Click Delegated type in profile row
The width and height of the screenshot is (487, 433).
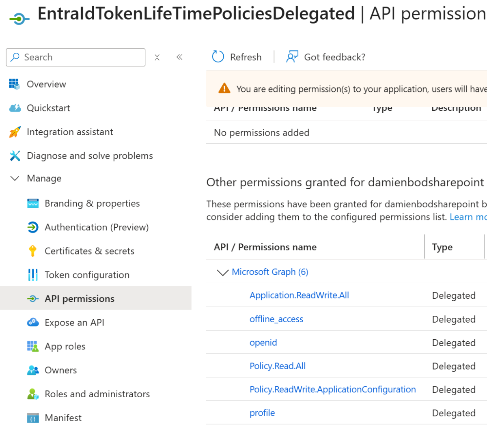tap(454, 413)
